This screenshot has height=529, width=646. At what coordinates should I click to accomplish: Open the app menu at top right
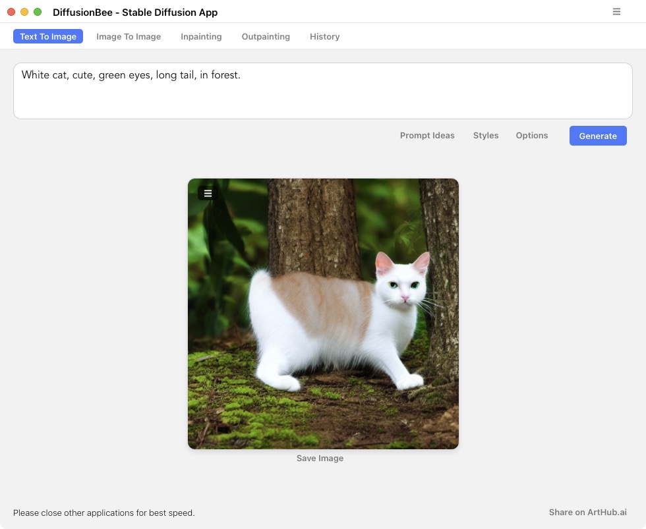616,11
